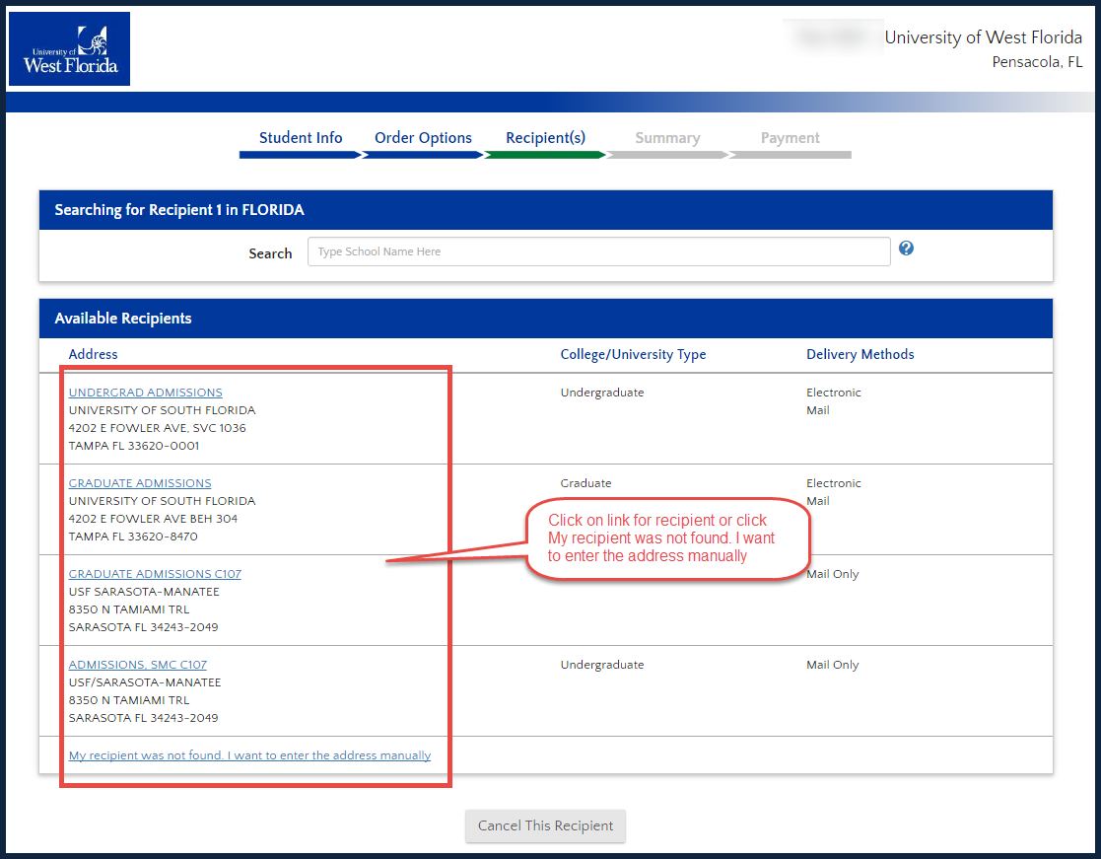The image size is (1101, 859).
Task: Select the Recipient(s) step tab
Action: pos(546,138)
